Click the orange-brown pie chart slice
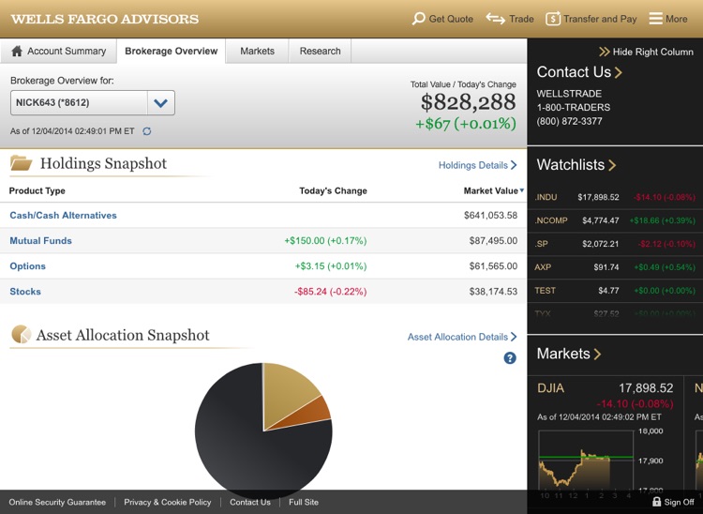703x514 pixels. (x=309, y=414)
